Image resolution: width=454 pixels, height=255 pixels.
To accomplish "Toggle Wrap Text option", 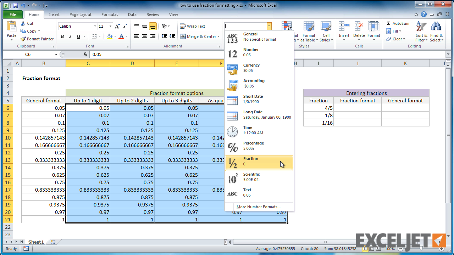I will pyautogui.click(x=193, y=26).
